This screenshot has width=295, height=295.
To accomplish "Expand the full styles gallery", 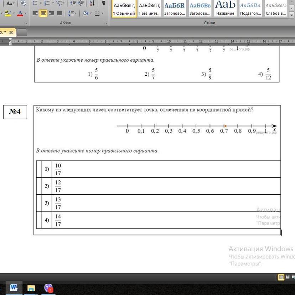I will [x=291, y=15].
